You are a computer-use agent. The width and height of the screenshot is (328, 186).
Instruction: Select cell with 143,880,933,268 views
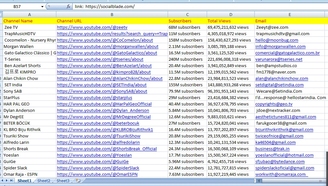coord(231,85)
